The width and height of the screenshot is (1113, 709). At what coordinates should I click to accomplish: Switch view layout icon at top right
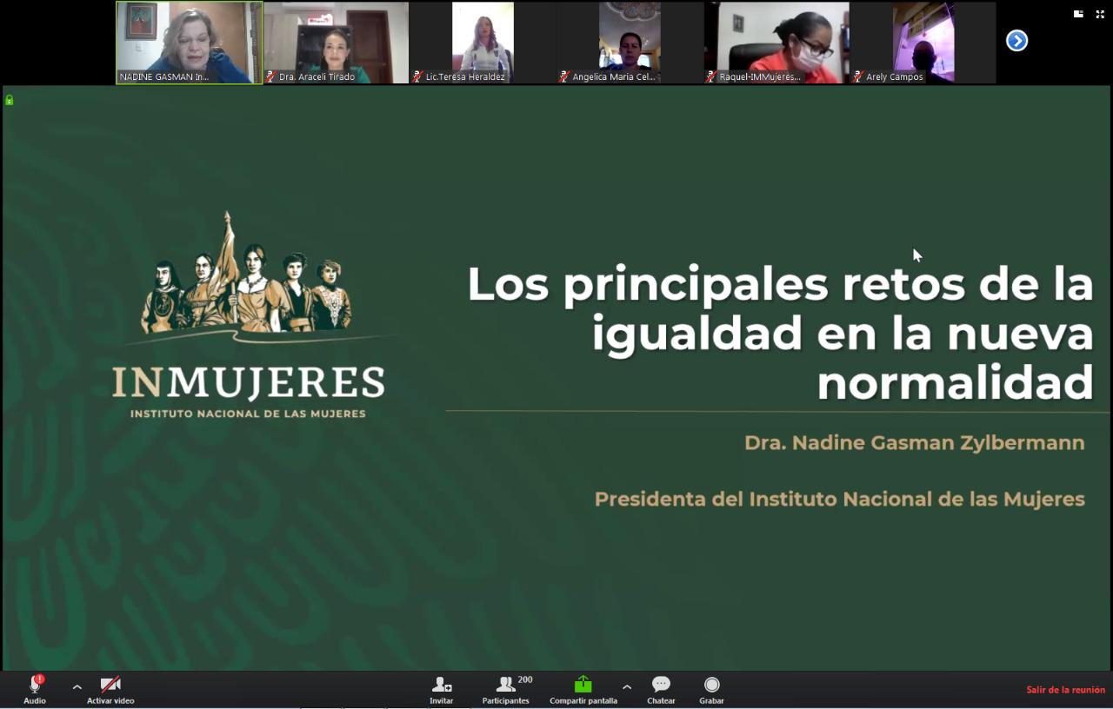coord(1078,14)
